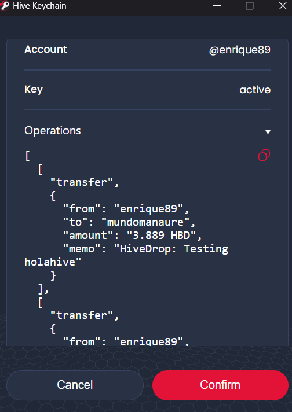Click the Key row label
Image resolution: width=292 pixels, height=412 pixels.
34,89
